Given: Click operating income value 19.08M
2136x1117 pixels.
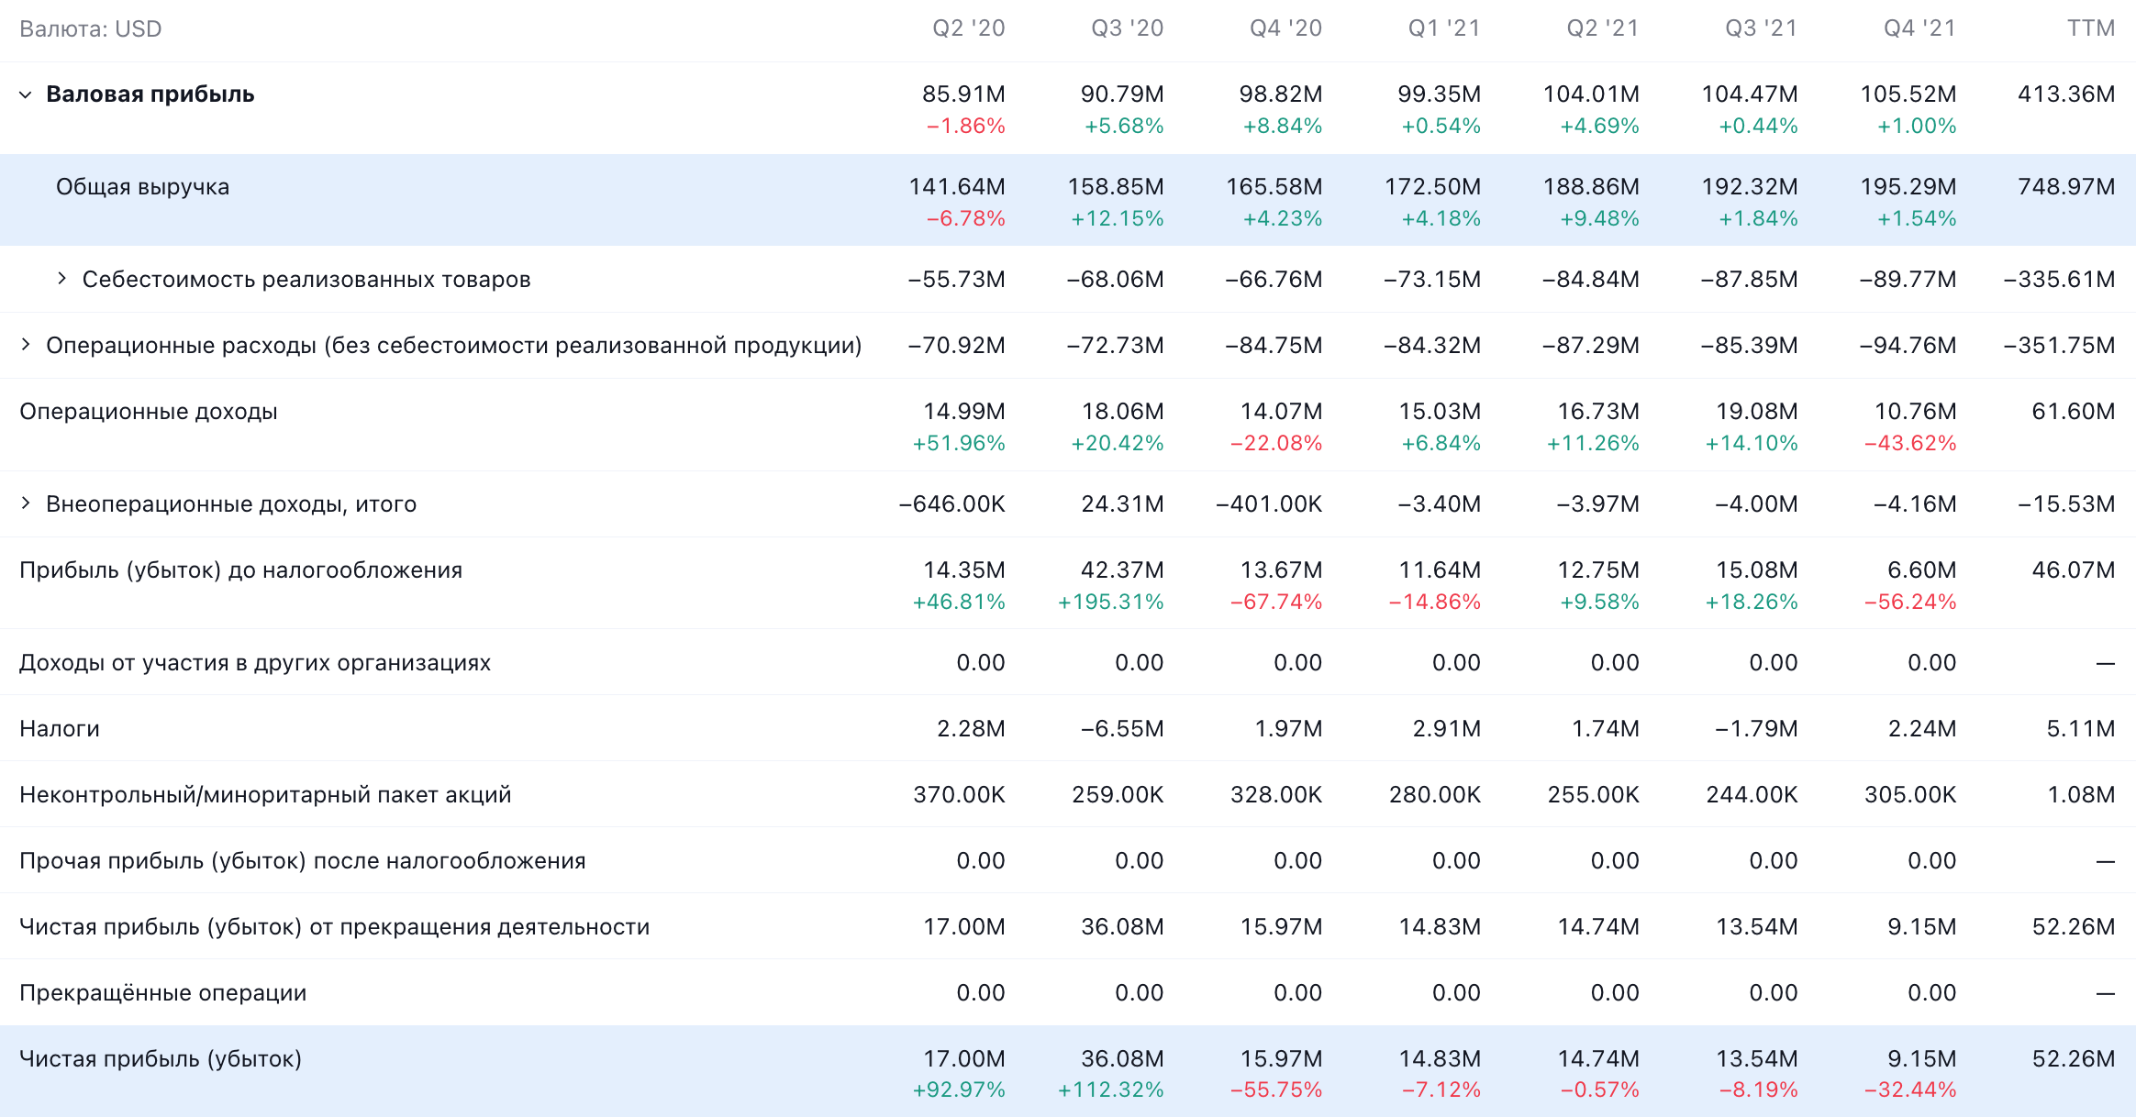Looking at the screenshot, I should click(1757, 412).
